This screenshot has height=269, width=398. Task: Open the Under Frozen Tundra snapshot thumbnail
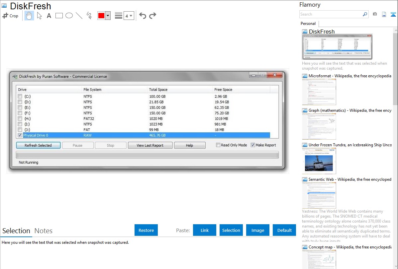[x=319, y=161]
